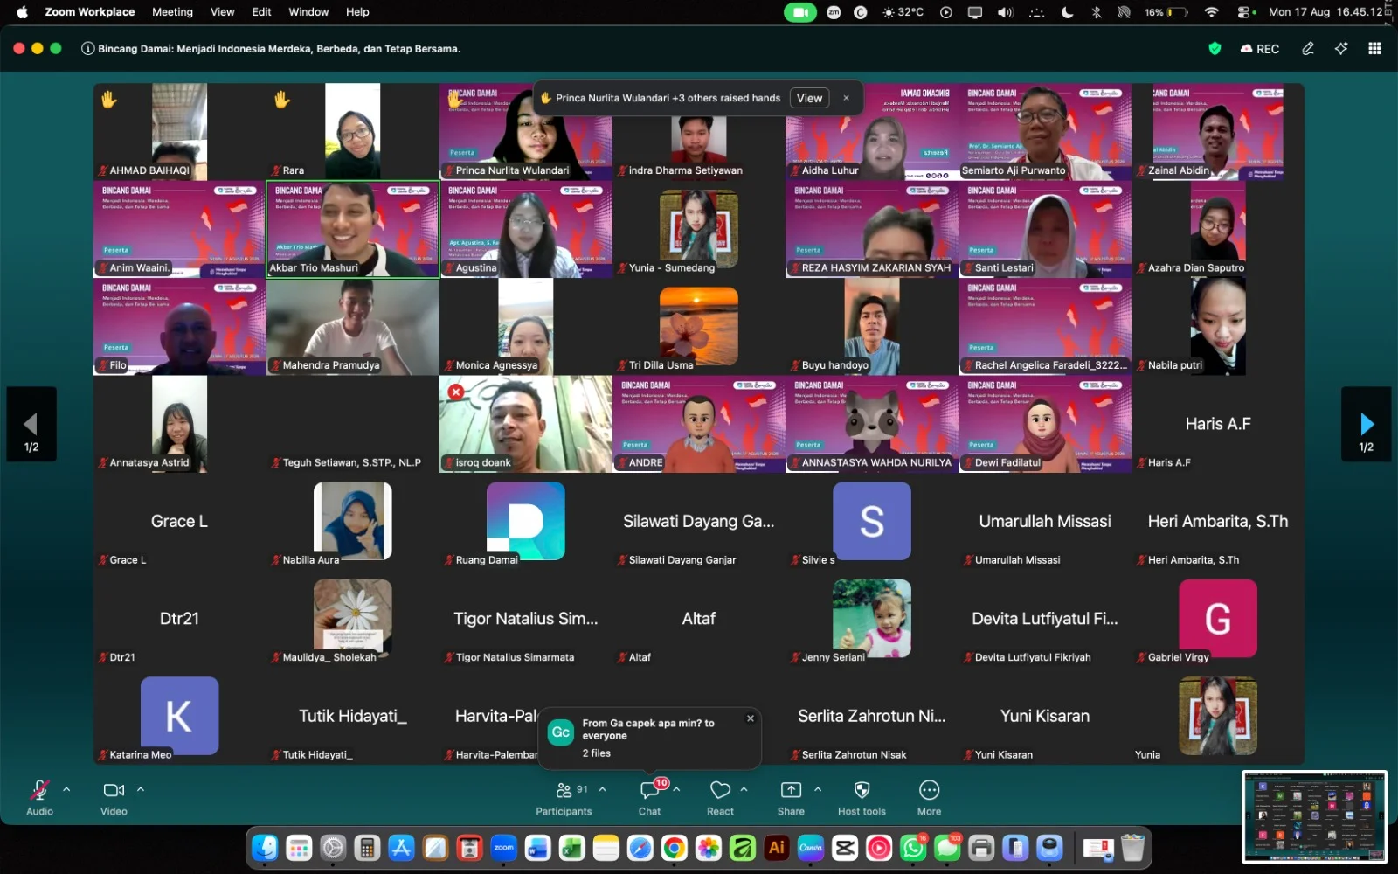Open the Chat panel

pos(649,798)
